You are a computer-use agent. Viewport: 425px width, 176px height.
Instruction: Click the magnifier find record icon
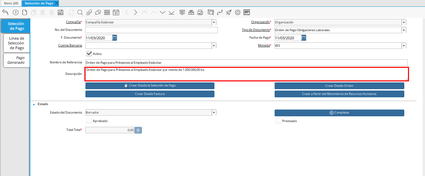click(80, 13)
